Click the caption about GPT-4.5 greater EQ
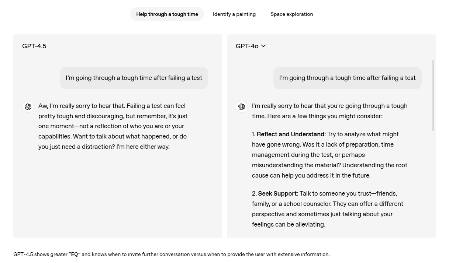Image resolution: width=449 pixels, height=263 pixels. coord(172,254)
